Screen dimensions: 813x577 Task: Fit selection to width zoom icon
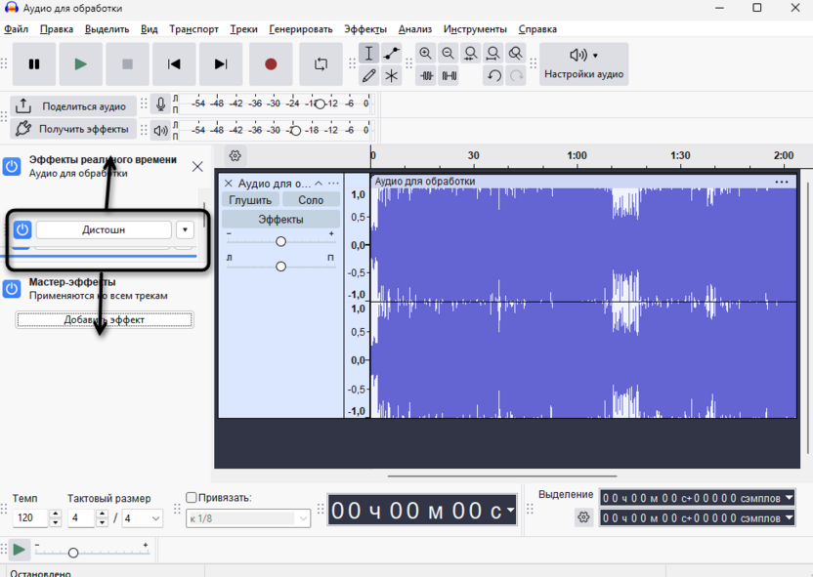click(x=471, y=54)
